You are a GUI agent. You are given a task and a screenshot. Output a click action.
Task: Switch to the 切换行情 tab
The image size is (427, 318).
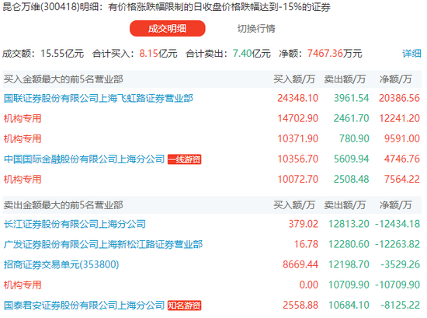click(x=256, y=28)
